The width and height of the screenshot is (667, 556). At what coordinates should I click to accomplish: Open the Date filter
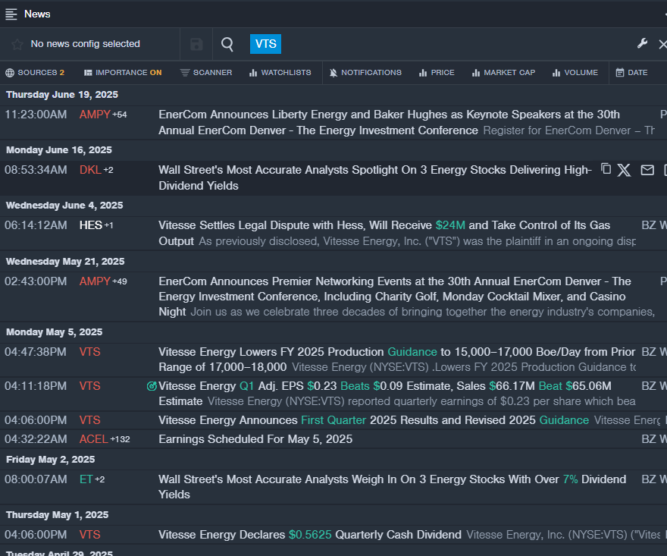[631, 72]
